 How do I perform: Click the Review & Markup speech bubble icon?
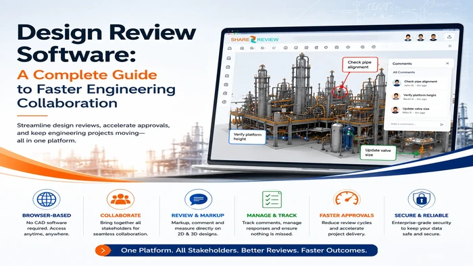tap(198, 199)
